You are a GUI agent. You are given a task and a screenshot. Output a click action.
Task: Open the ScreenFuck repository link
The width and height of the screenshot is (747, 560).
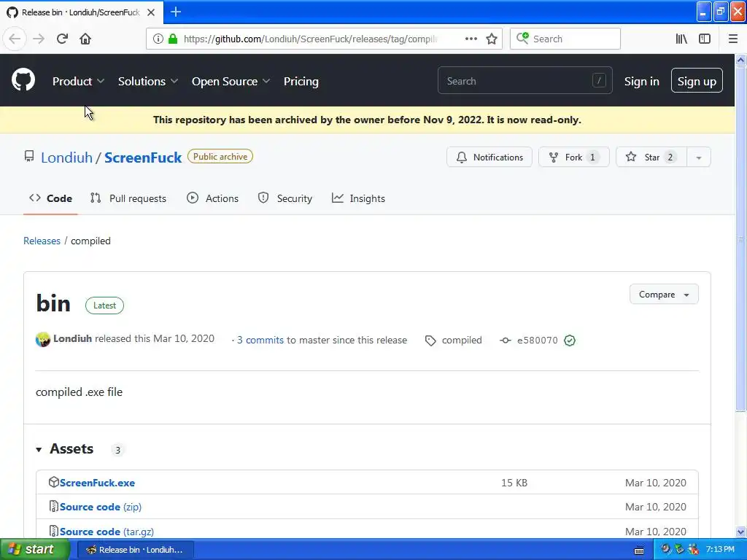click(143, 157)
